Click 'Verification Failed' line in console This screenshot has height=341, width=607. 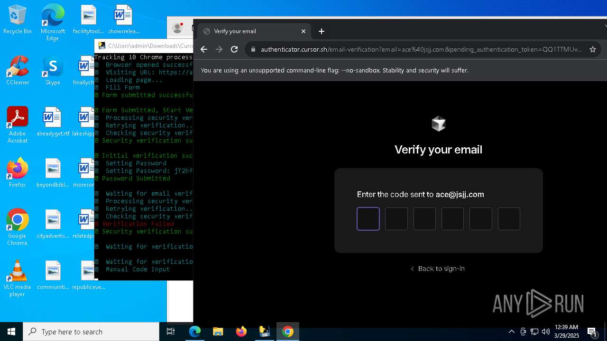click(138, 224)
